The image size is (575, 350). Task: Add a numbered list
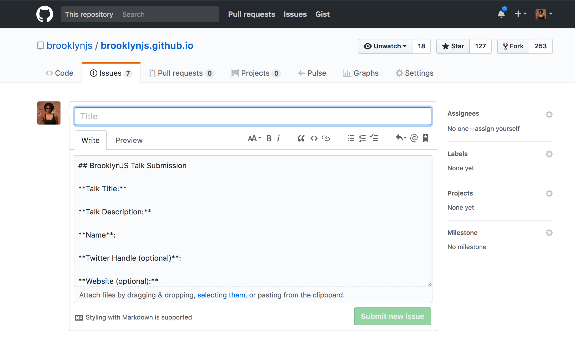coord(362,138)
